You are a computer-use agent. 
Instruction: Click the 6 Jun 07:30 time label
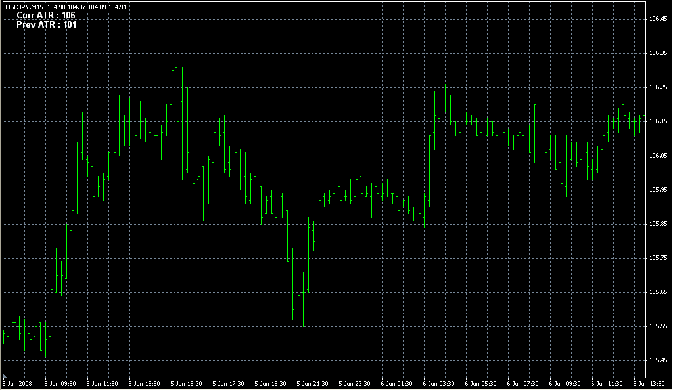pos(522,384)
